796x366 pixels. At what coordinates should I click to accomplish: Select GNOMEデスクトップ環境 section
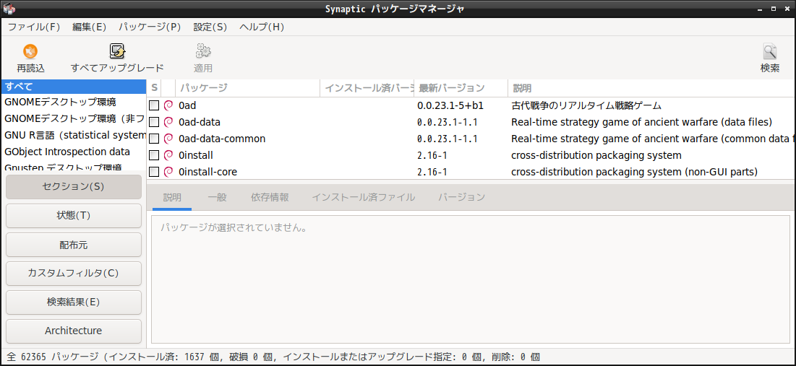pyautogui.click(x=73, y=102)
